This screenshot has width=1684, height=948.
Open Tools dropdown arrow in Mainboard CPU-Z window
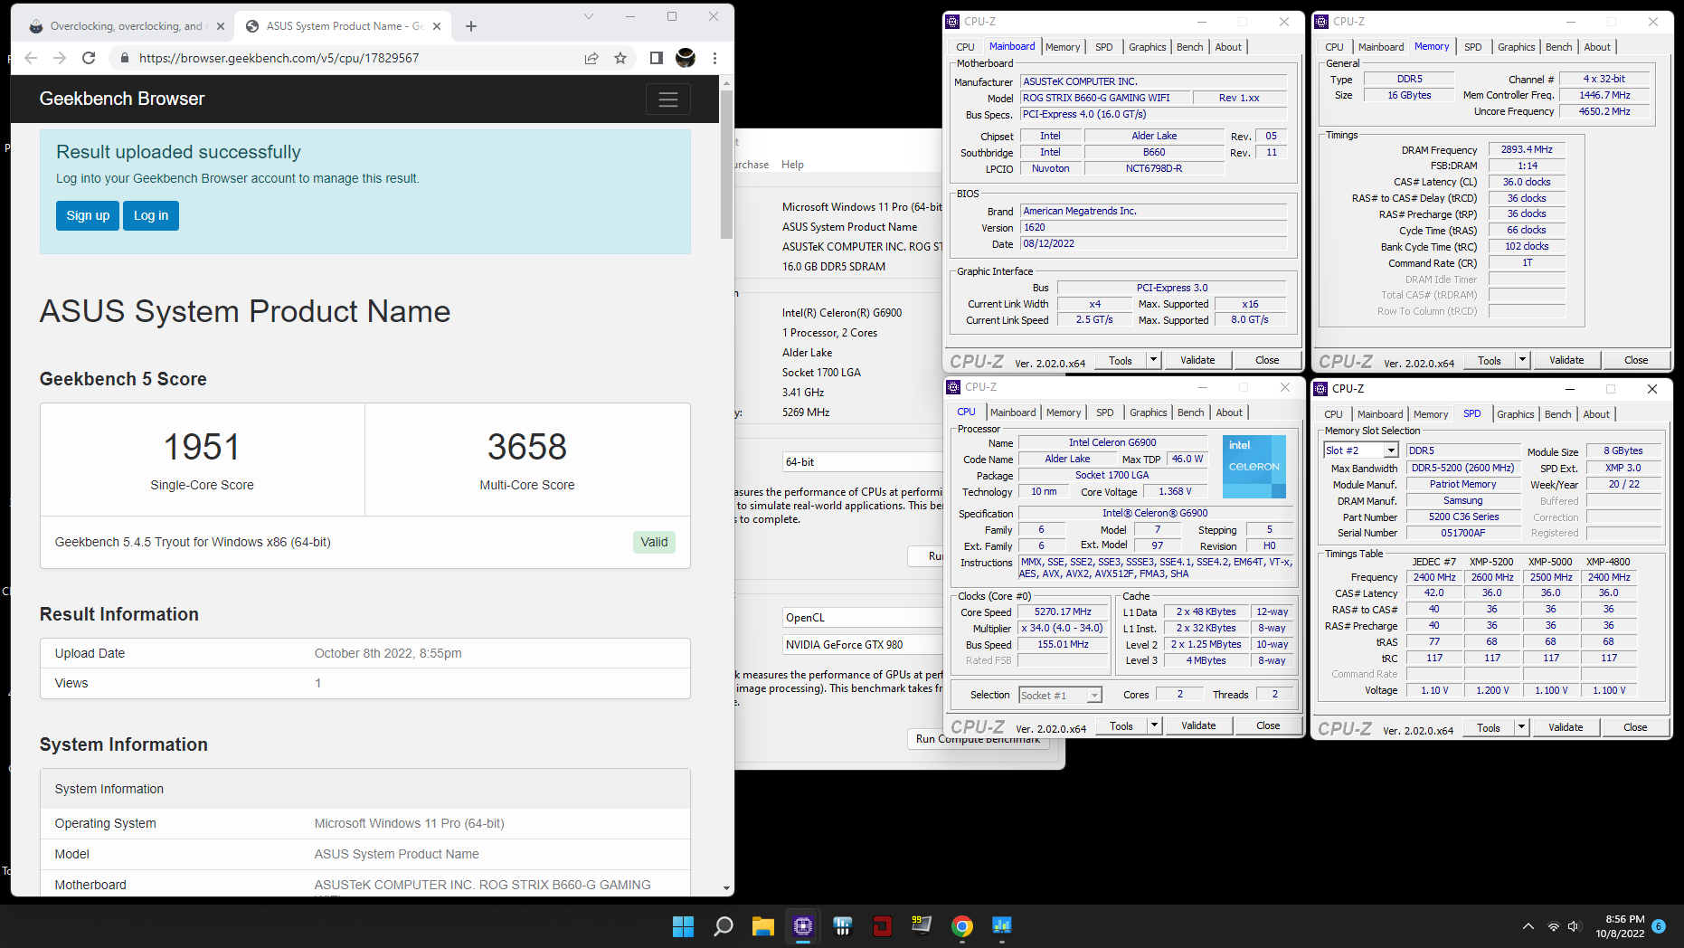[1153, 360]
